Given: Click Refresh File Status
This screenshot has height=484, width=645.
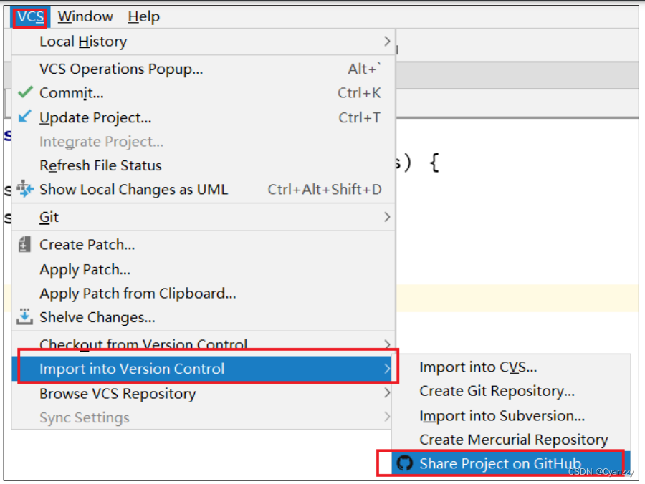Looking at the screenshot, I should (204, 165).
